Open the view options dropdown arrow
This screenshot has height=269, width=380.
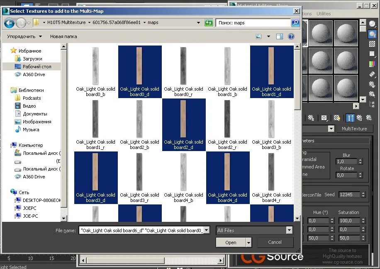coord(268,36)
